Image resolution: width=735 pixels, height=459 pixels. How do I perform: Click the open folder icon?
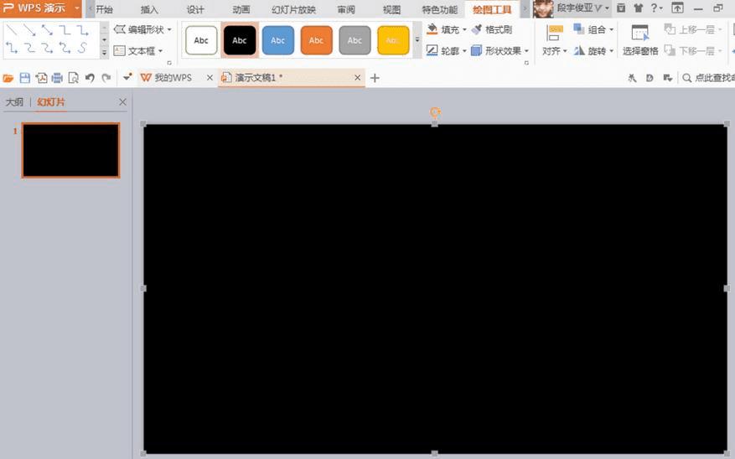pos(8,78)
